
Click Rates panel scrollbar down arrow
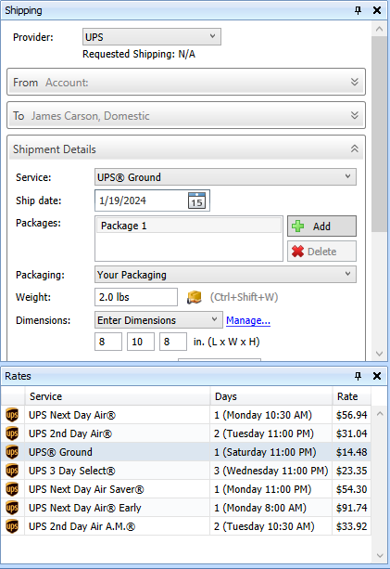coord(380,556)
